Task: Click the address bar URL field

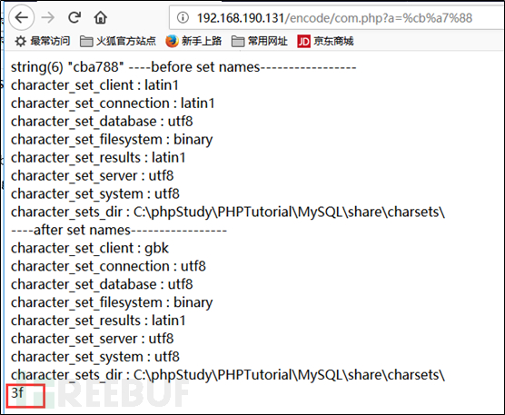Action: [337, 17]
